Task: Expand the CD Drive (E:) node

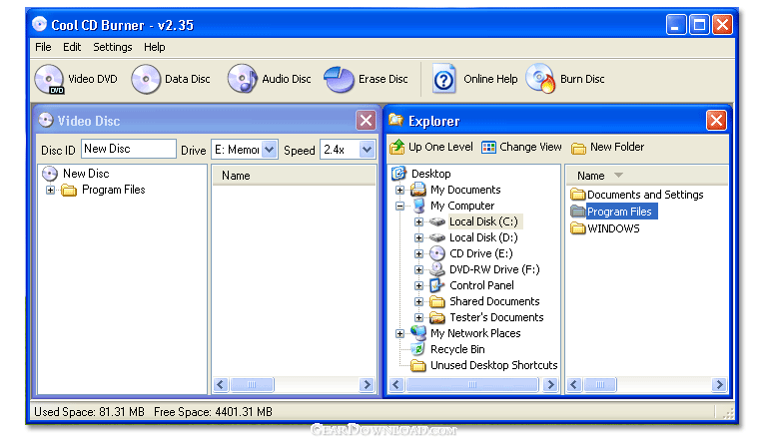Action: click(418, 253)
